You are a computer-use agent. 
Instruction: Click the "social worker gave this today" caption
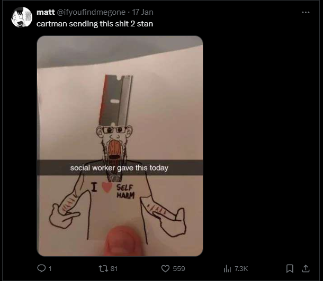(x=119, y=168)
